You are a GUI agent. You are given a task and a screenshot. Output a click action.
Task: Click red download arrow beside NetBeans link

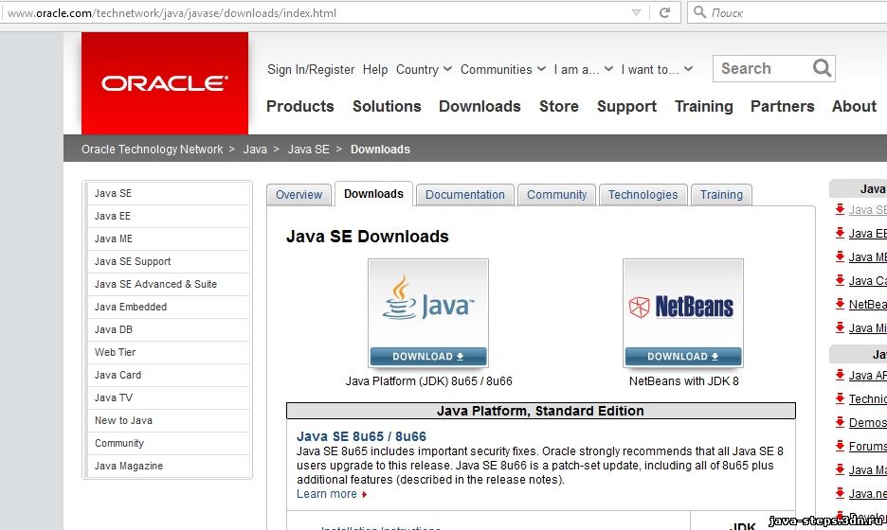click(840, 304)
